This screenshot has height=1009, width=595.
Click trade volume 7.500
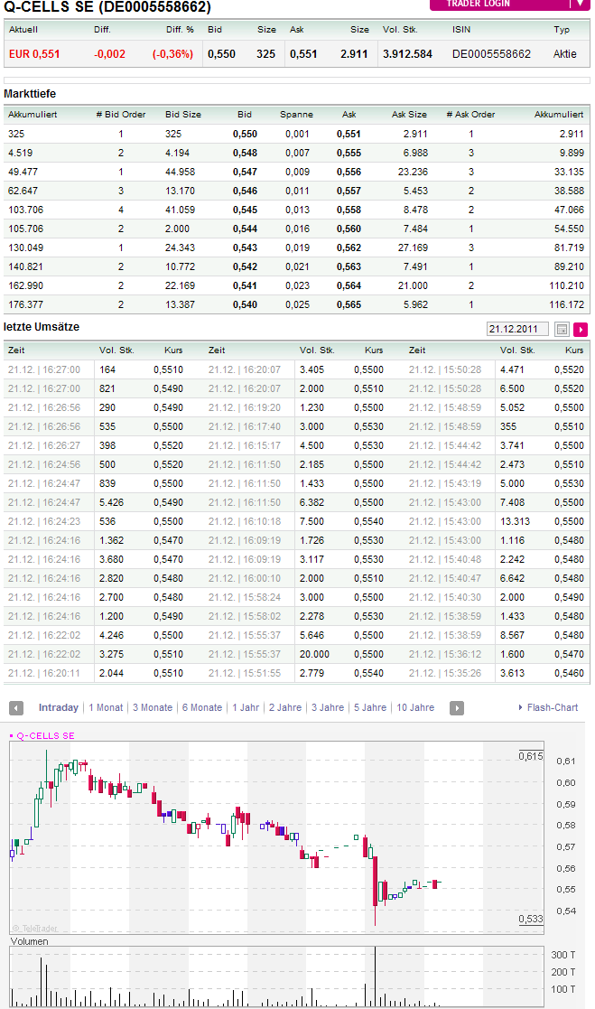point(312,521)
